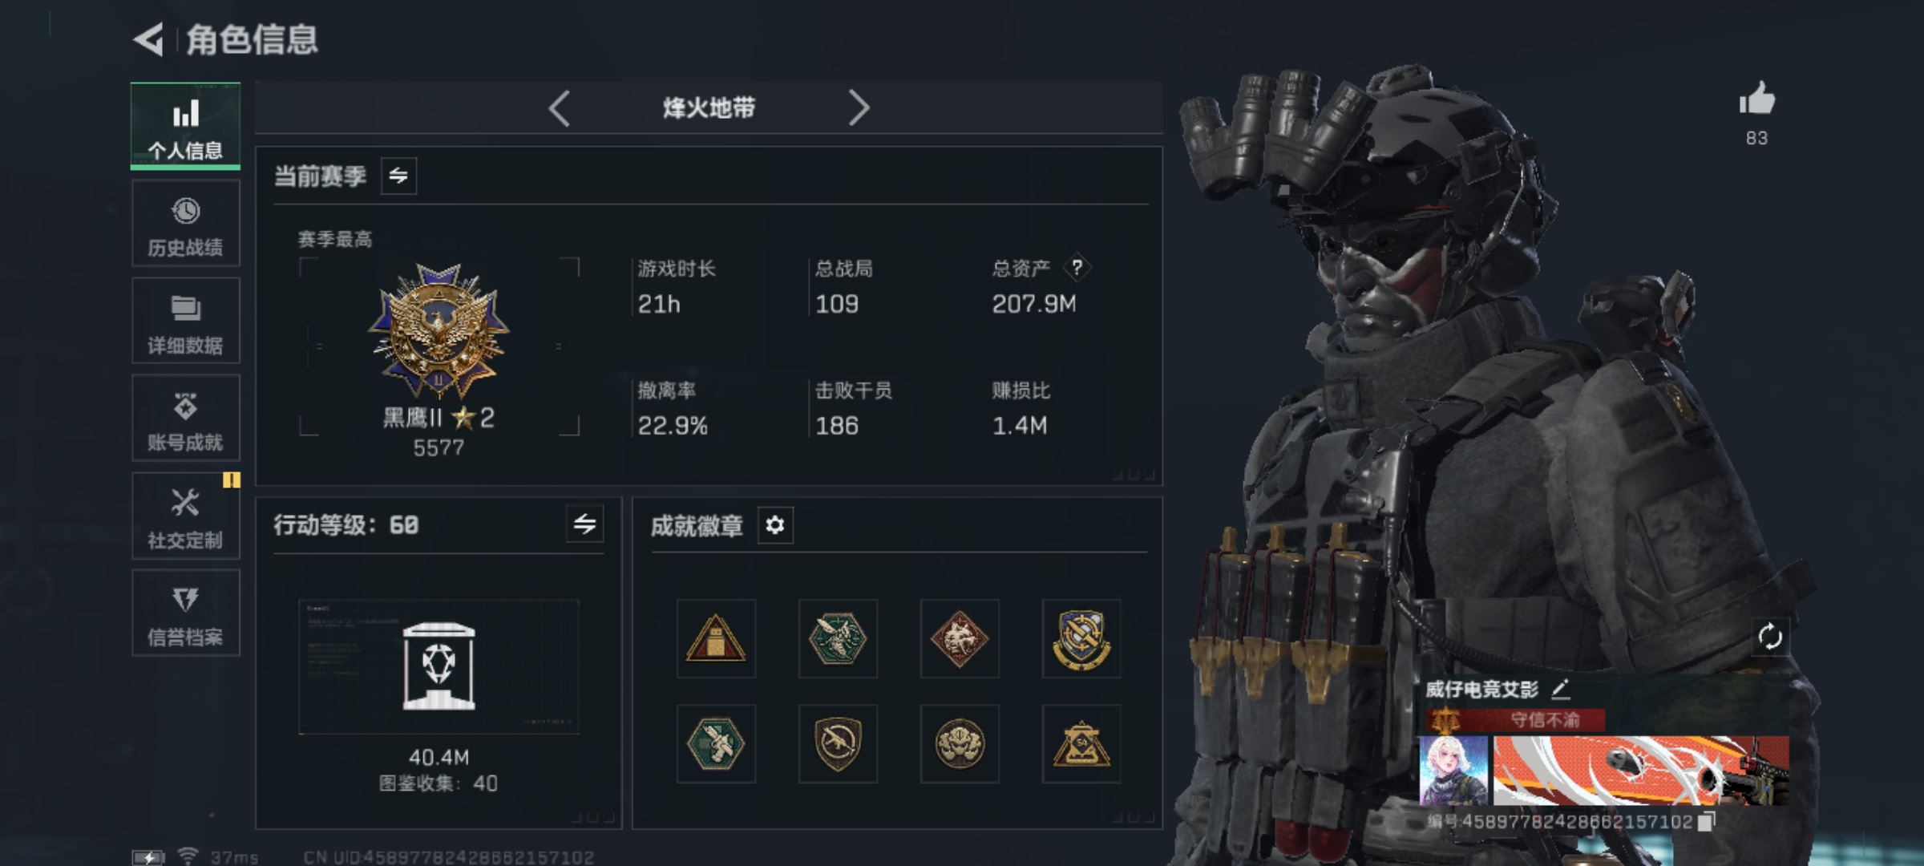Toggle the 行动等级 swap button
The image size is (1924, 866).
coord(584,524)
